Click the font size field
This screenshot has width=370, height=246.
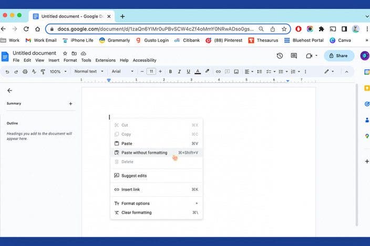(151, 71)
